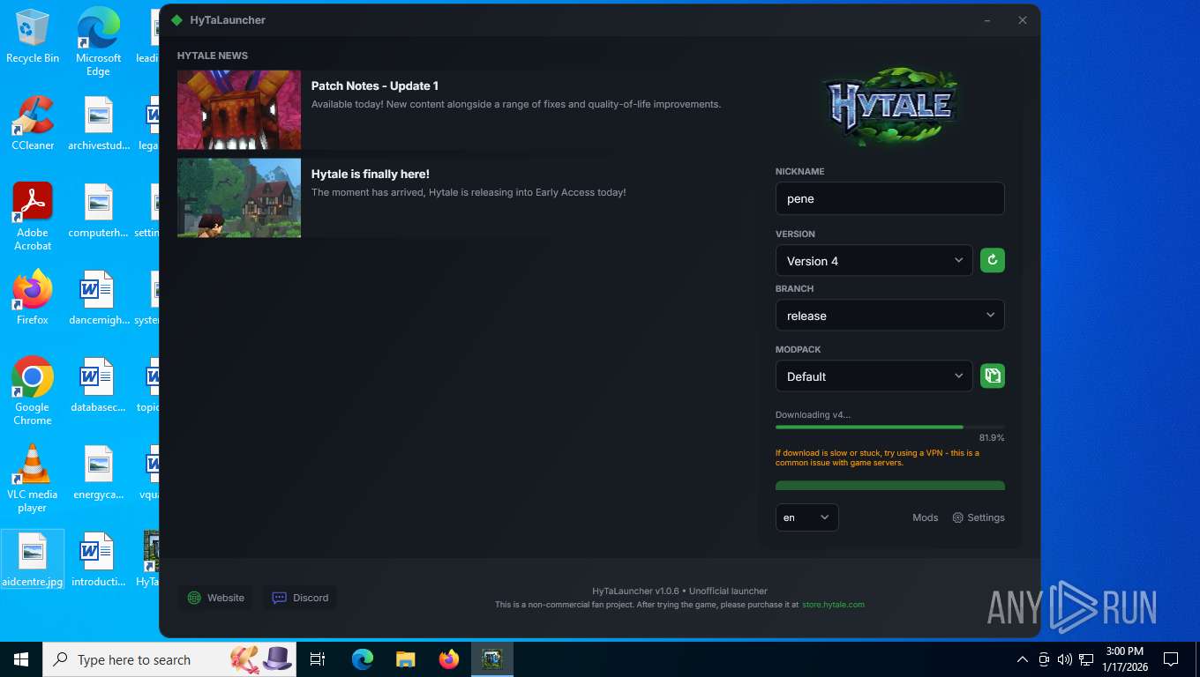Expand the Version 4 dropdown

(874, 261)
